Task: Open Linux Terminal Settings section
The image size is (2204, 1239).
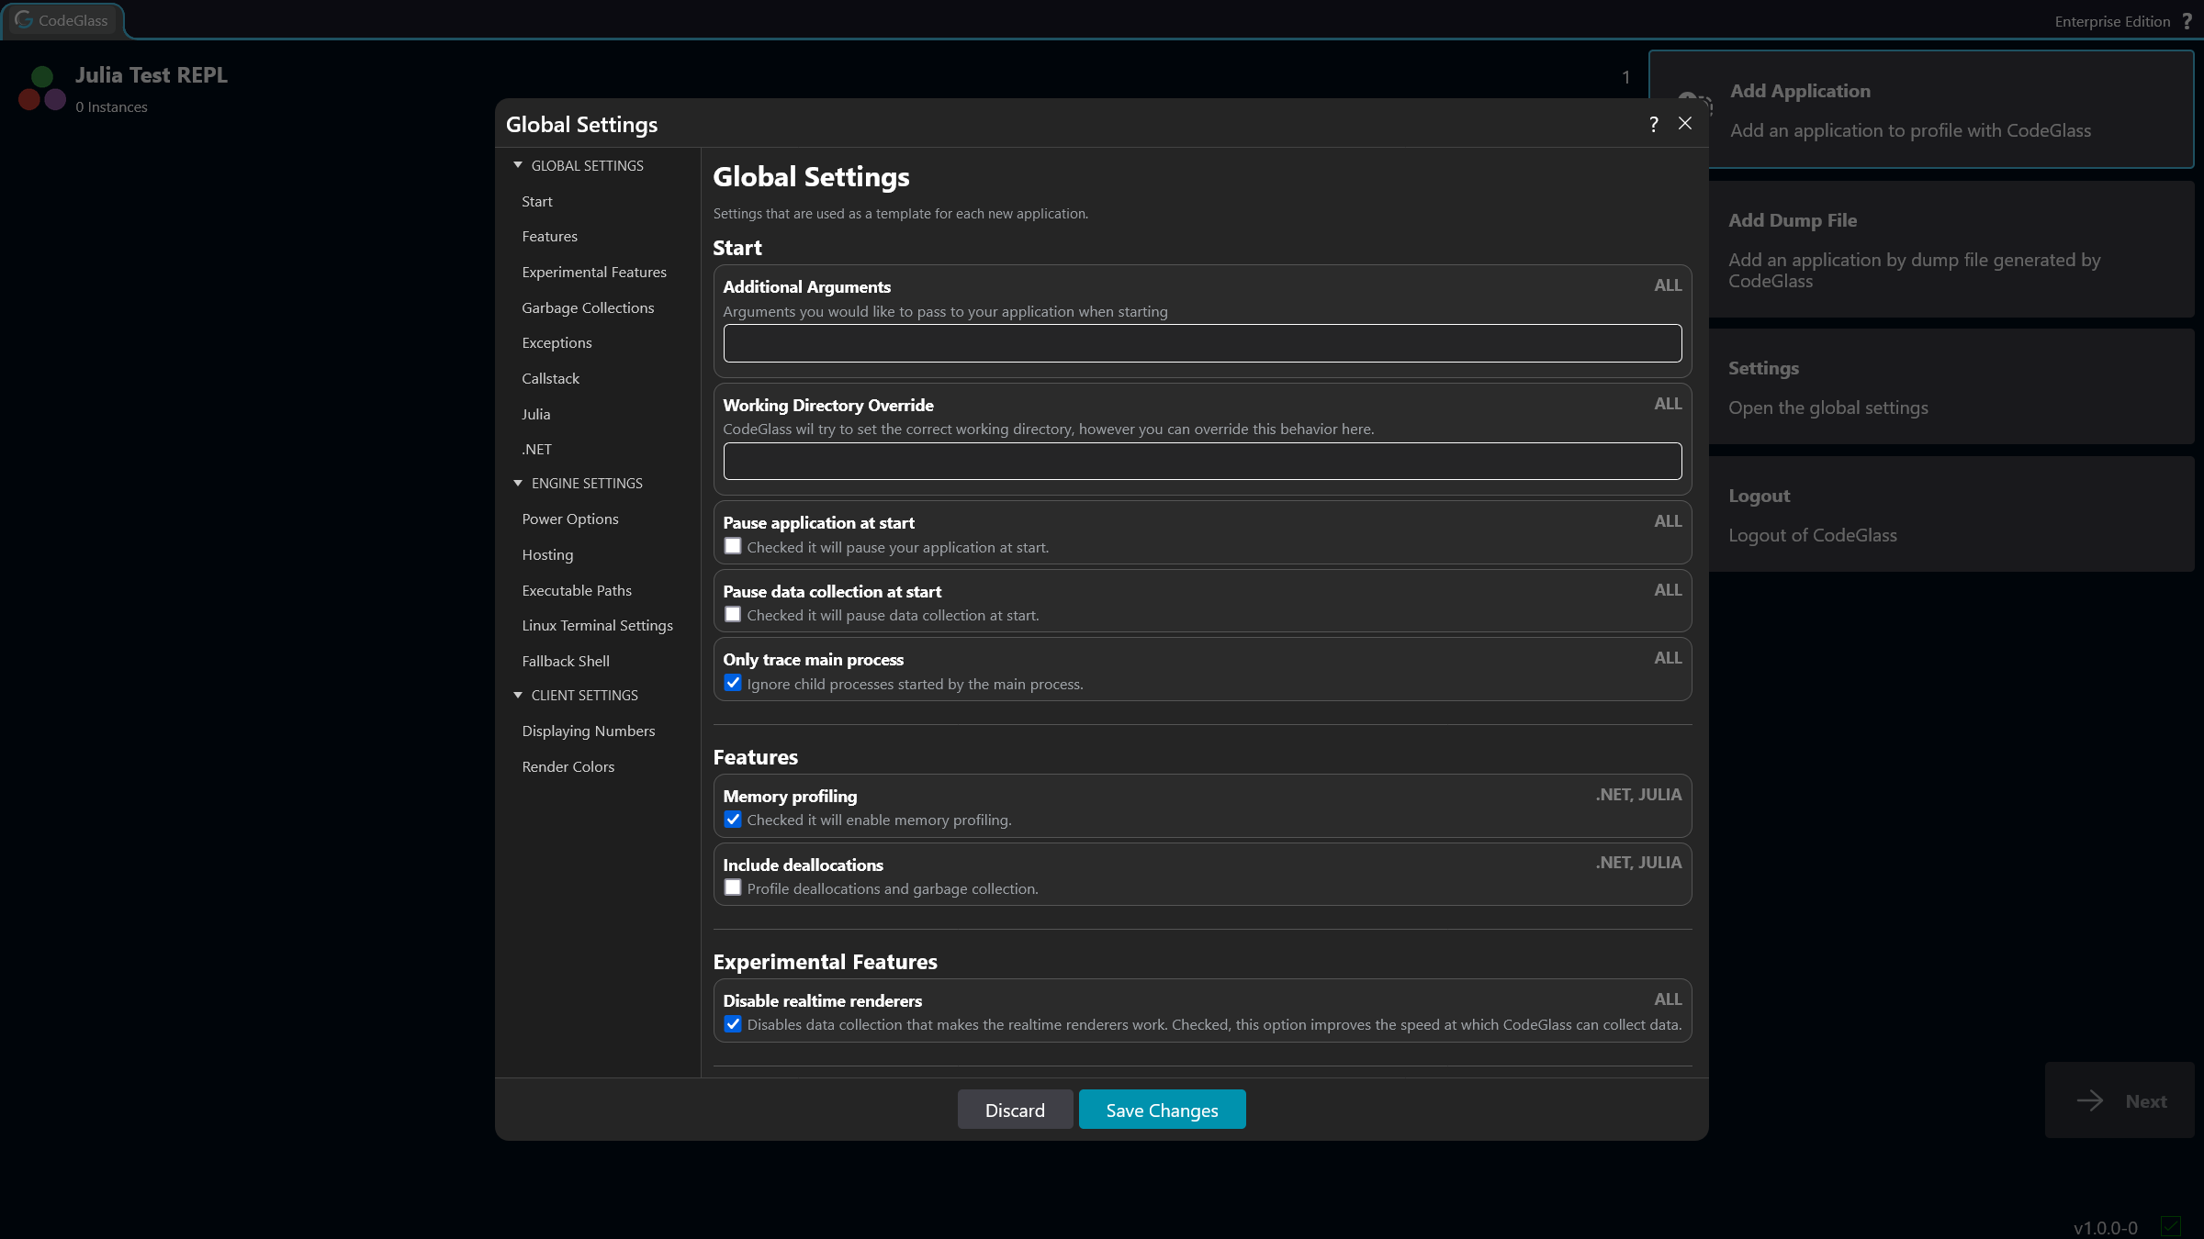Action: 597,625
